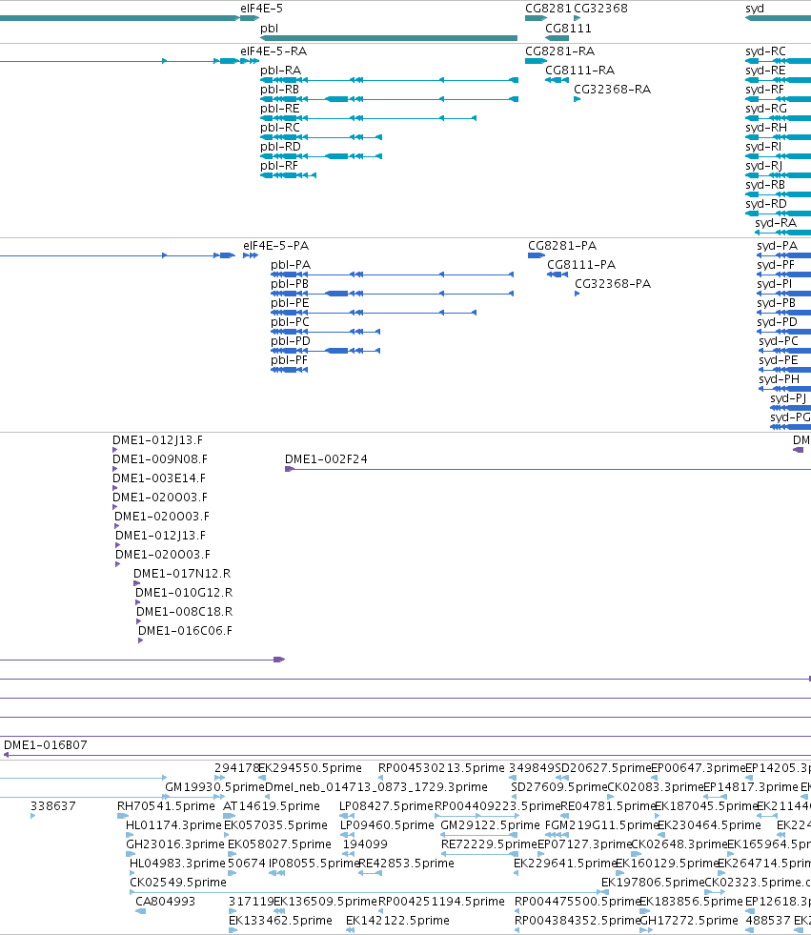Open the GM29122.5prime EST label
The height and width of the screenshot is (935, 811).
(x=490, y=825)
